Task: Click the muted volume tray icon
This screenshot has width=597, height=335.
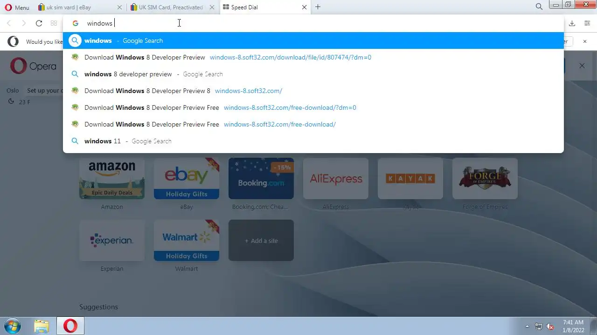Action: (550, 326)
